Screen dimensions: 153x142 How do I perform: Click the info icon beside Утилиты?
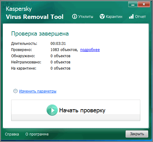74,16
